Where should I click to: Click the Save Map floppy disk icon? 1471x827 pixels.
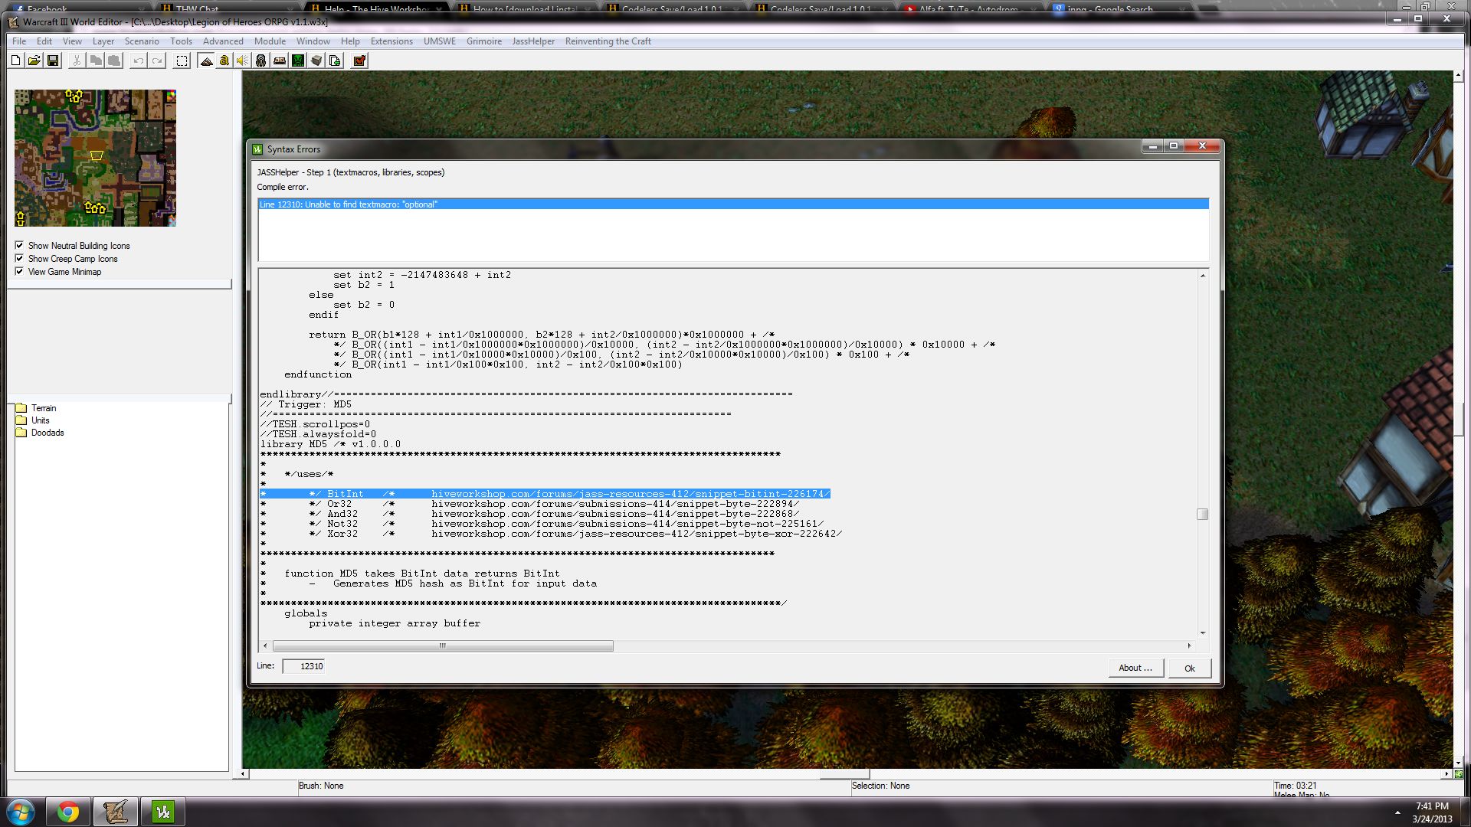[53, 60]
